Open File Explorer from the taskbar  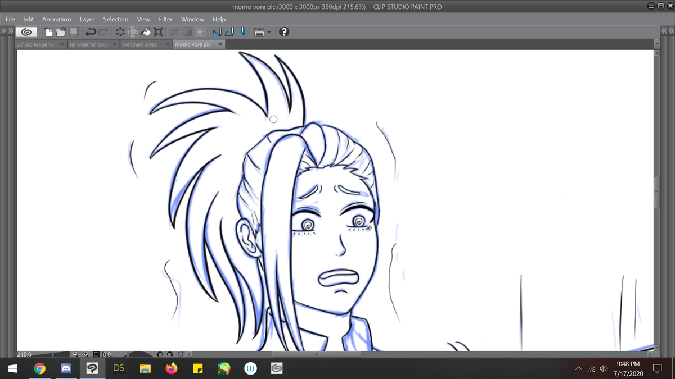click(145, 369)
